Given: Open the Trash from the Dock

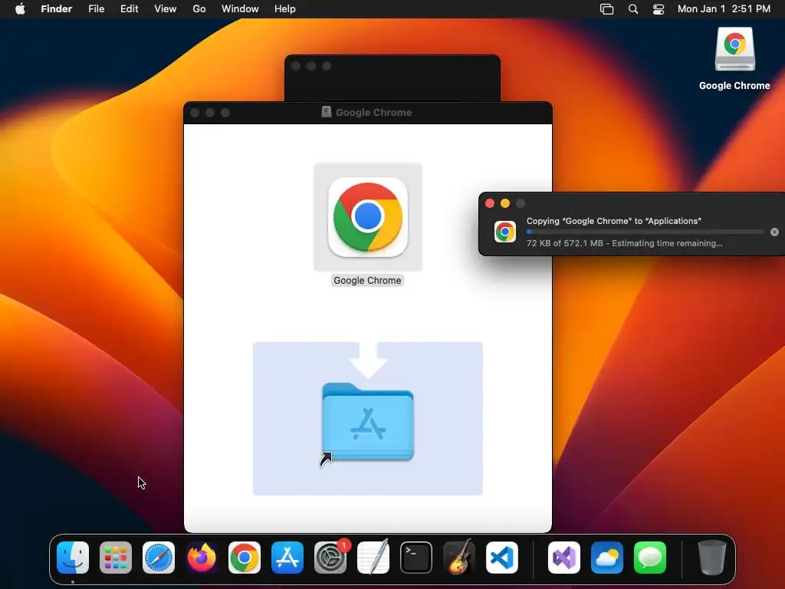Looking at the screenshot, I should (x=712, y=558).
